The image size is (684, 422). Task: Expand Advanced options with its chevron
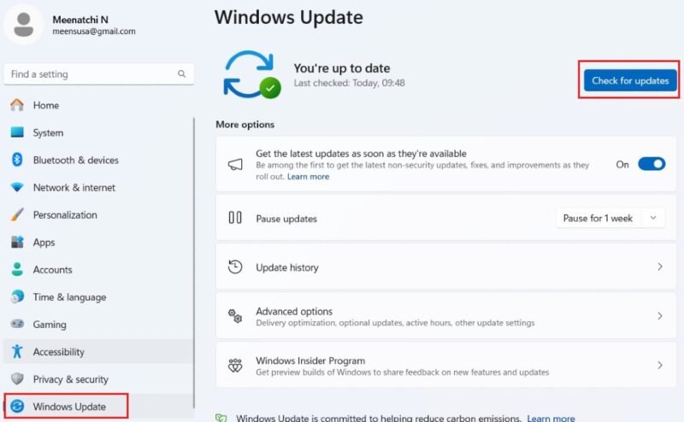pyautogui.click(x=660, y=315)
